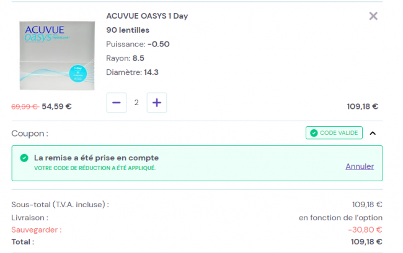Click the green checkmark icon in the discount banner
Viewport: 403px width, 253px height.
pos(24,158)
